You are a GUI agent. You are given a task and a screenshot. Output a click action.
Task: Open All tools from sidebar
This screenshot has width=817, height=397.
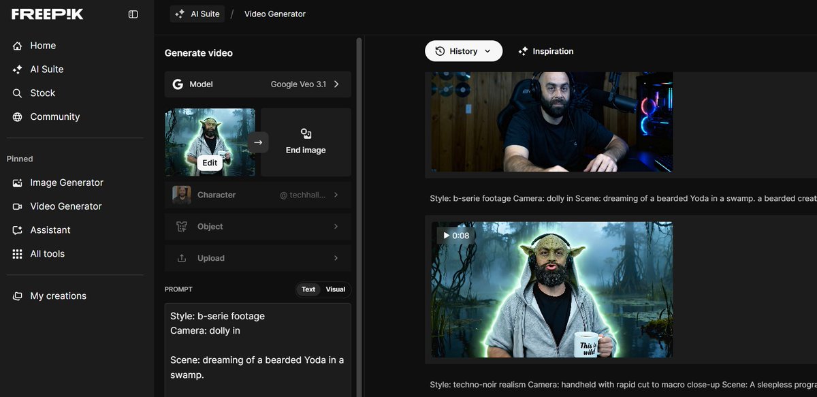click(x=48, y=254)
